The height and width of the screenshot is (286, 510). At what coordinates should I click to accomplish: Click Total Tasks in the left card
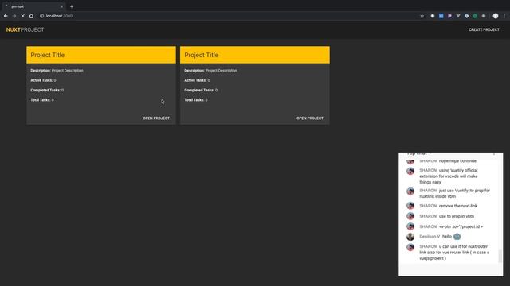[42, 100]
